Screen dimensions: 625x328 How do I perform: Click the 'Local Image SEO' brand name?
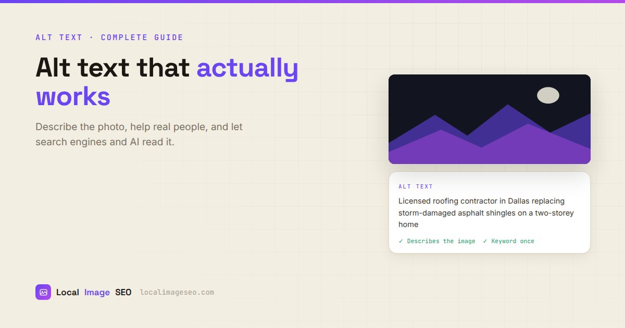(x=94, y=293)
